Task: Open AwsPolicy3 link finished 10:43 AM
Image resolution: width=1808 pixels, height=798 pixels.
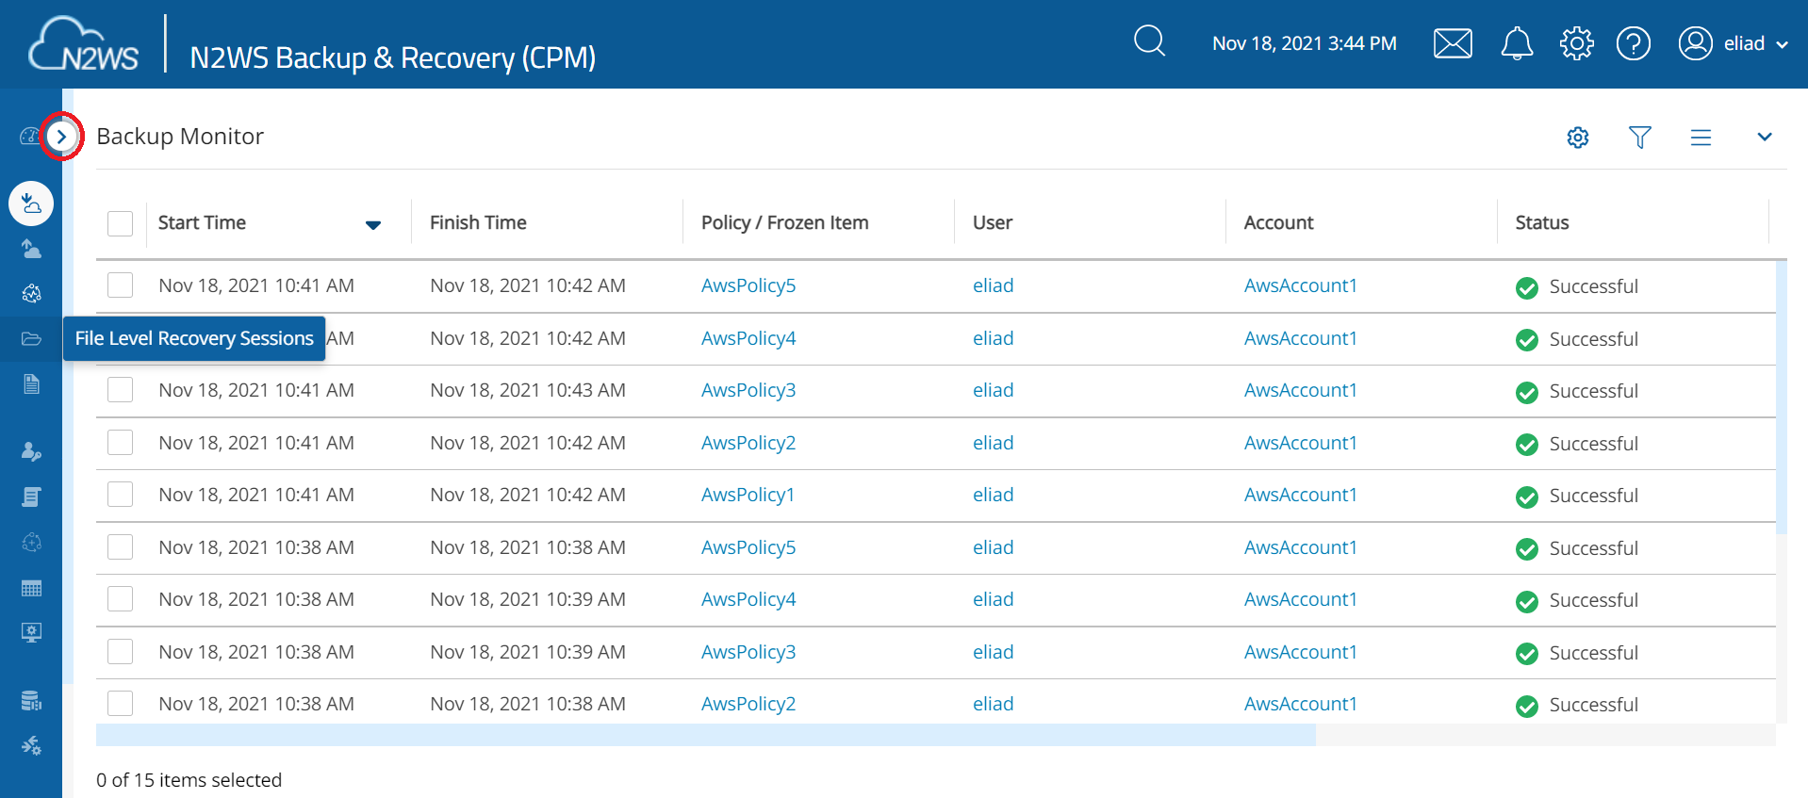Action: tap(748, 390)
